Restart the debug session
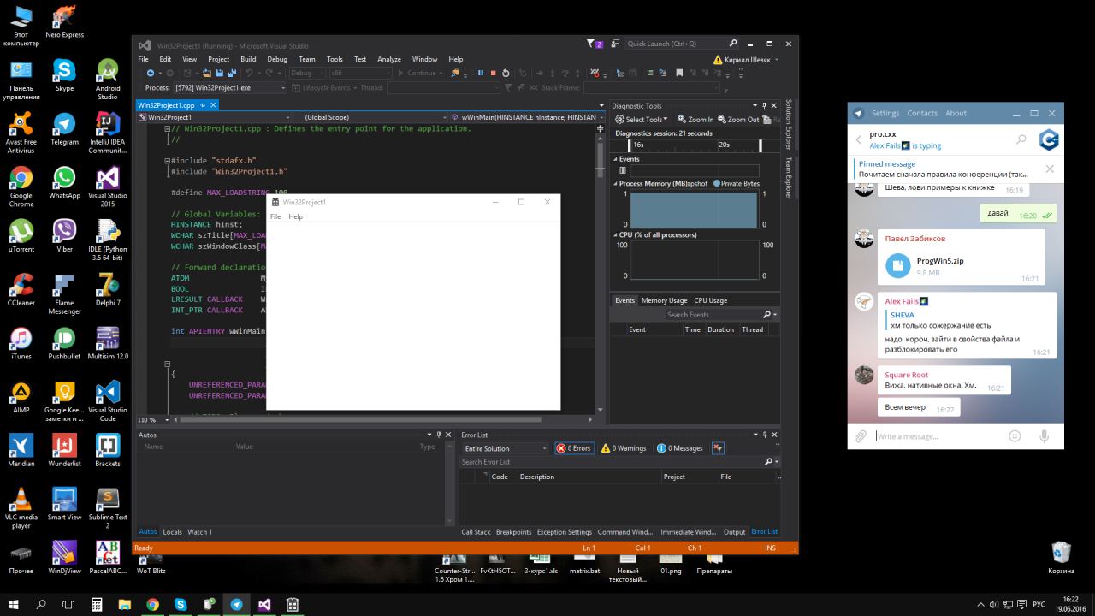The width and height of the screenshot is (1095, 616). coord(506,74)
